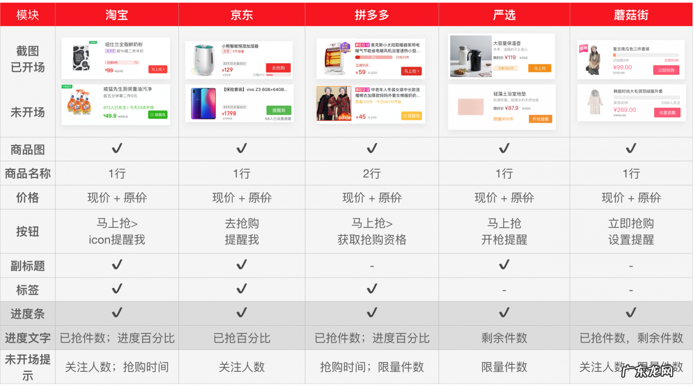Toggle the 商品图 checkmark under 淘宝
The image size is (694, 387).
115,149
